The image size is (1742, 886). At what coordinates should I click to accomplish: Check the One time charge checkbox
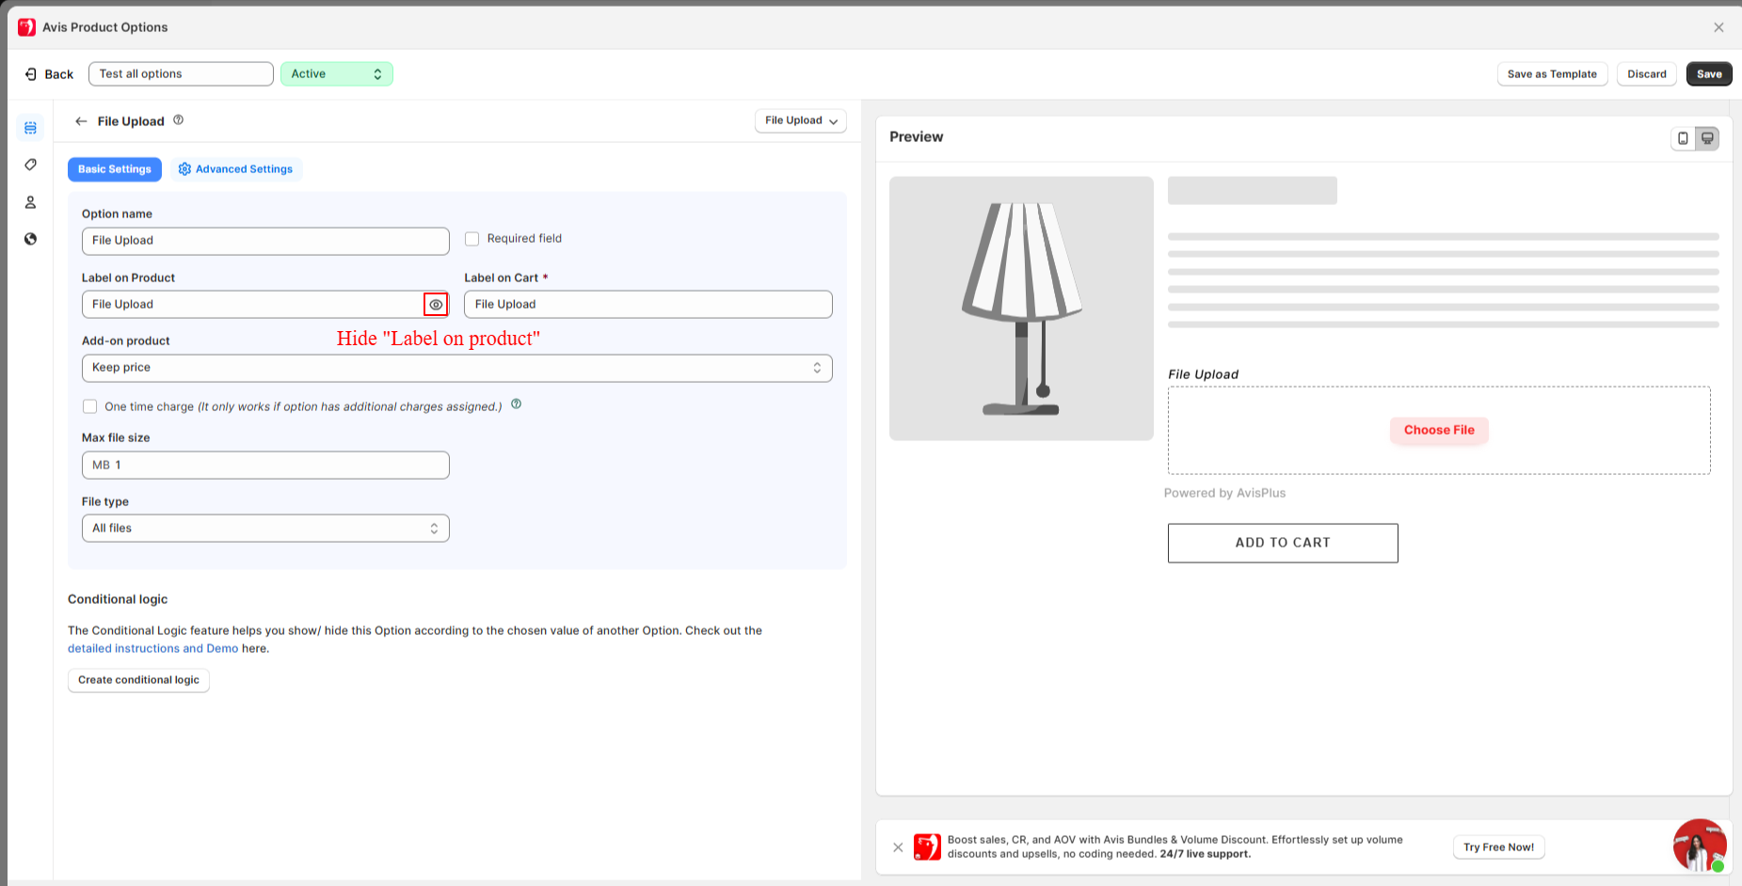[90, 406]
